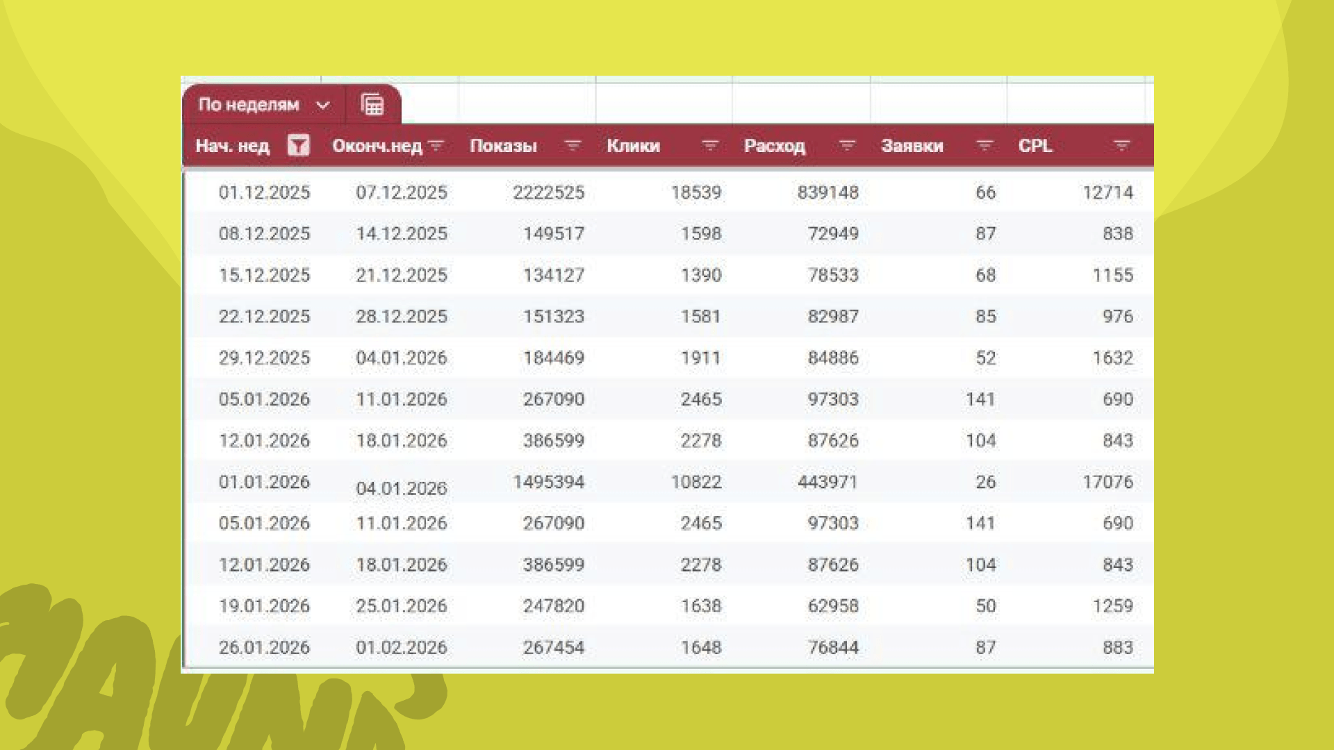
Task: Select the По неделям table tab
Action: click(x=249, y=105)
